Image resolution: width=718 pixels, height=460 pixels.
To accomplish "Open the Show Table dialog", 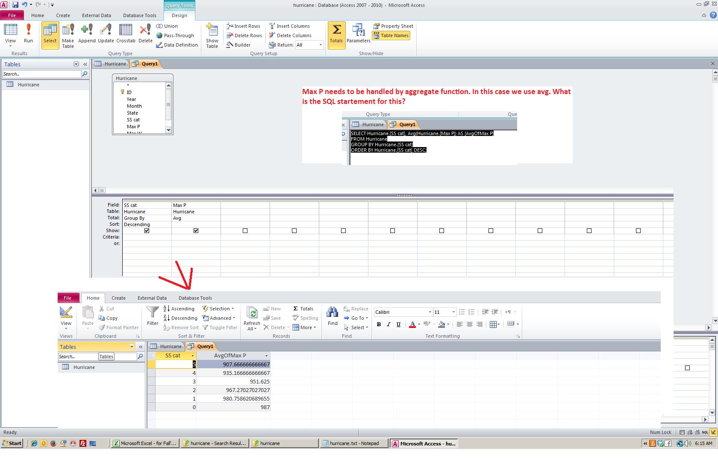I will point(212,35).
